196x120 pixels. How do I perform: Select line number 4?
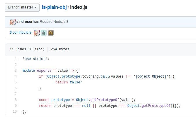[15, 77]
